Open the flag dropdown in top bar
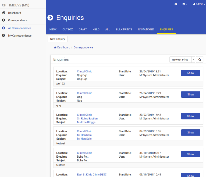This screenshot has height=177, width=206. (184, 4)
